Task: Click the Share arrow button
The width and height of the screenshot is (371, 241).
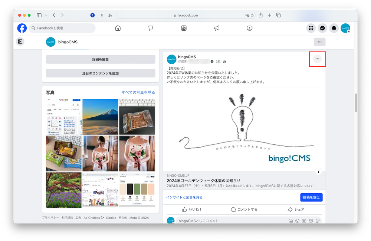Action: [x=296, y=210]
